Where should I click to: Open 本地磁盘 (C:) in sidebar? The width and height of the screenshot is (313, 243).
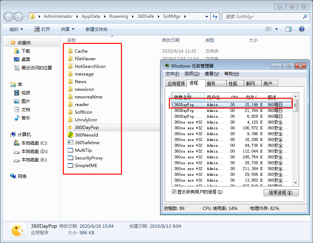click(34, 143)
